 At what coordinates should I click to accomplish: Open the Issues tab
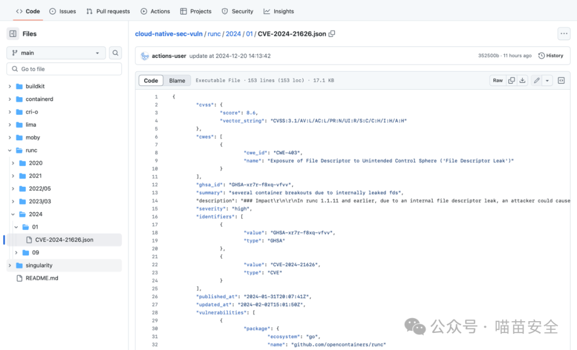[63, 11]
